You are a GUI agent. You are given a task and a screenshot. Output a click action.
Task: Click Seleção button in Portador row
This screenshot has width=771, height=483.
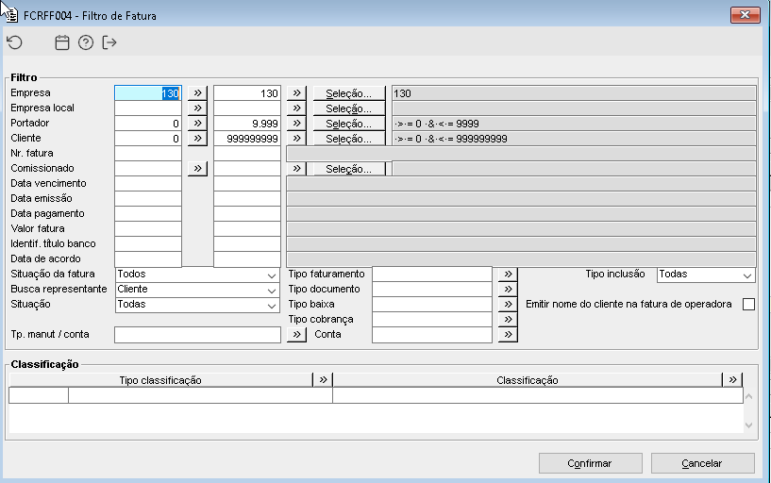tap(349, 124)
